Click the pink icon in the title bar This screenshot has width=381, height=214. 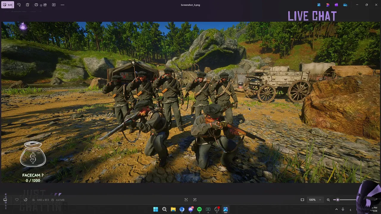point(328,5)
